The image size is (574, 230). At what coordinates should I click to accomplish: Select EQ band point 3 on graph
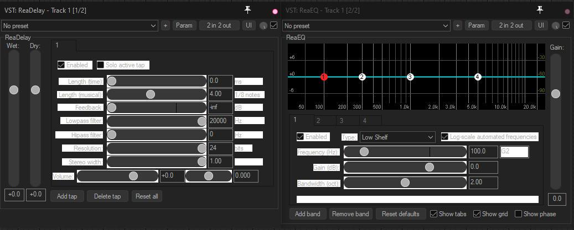410,77
